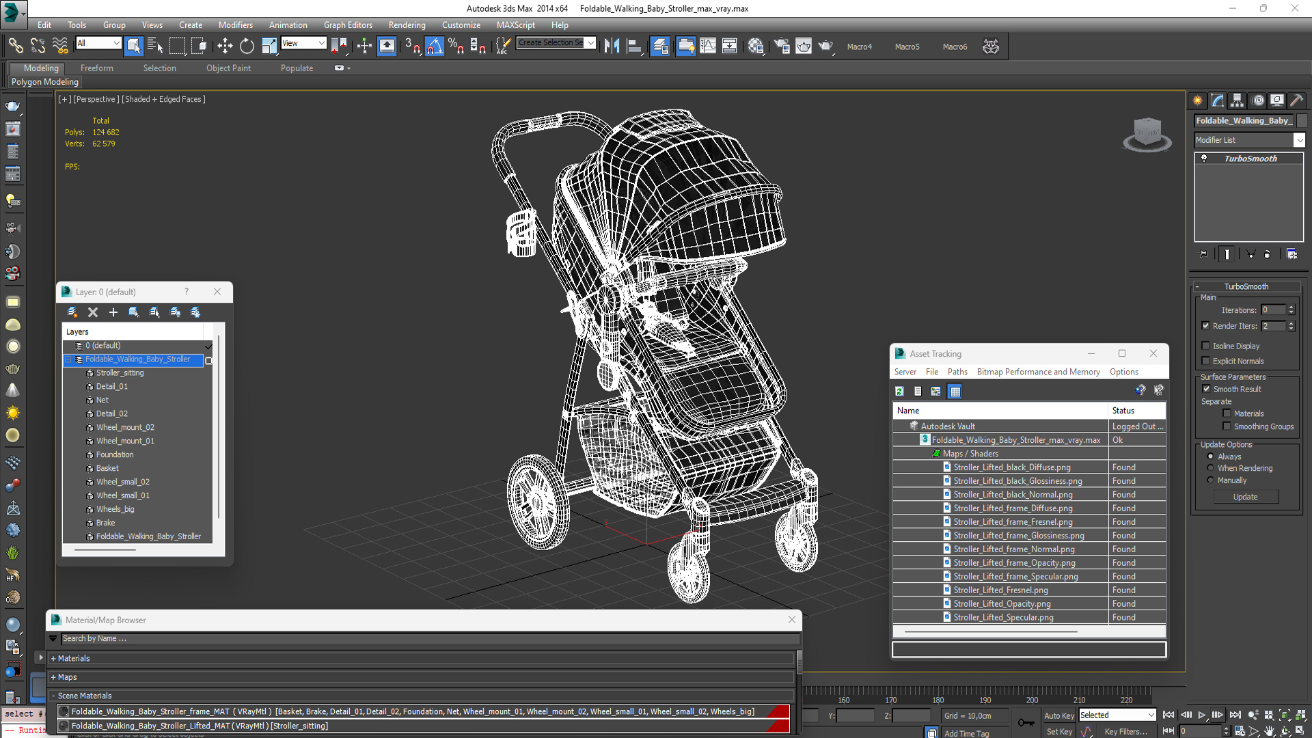Select the Manually update radio button
Viewport: 1312px width, 738px height.
(x=1211, y=480)
